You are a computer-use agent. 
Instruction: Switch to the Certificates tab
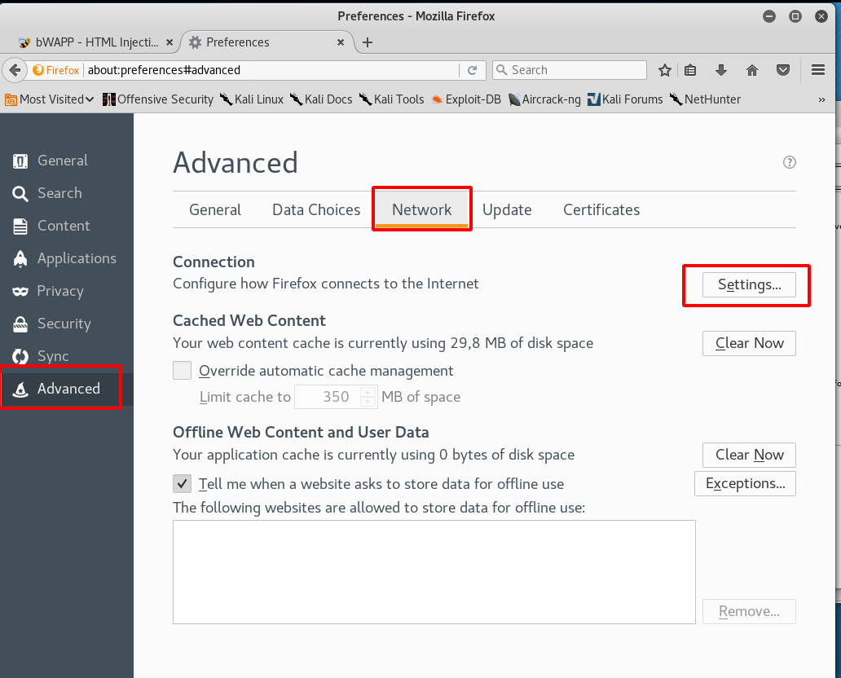point(601,209)
